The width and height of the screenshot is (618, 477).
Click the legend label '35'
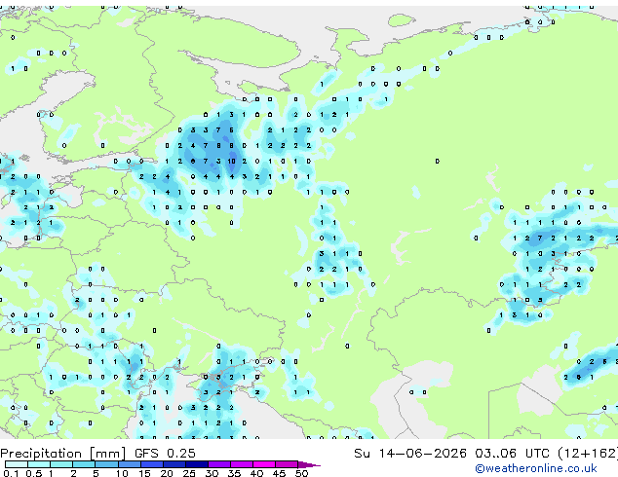234,473
